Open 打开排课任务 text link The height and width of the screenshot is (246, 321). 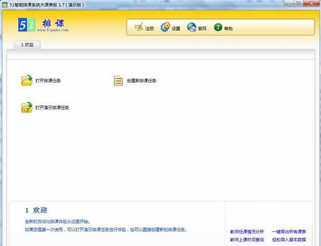(x=48, y=81)
